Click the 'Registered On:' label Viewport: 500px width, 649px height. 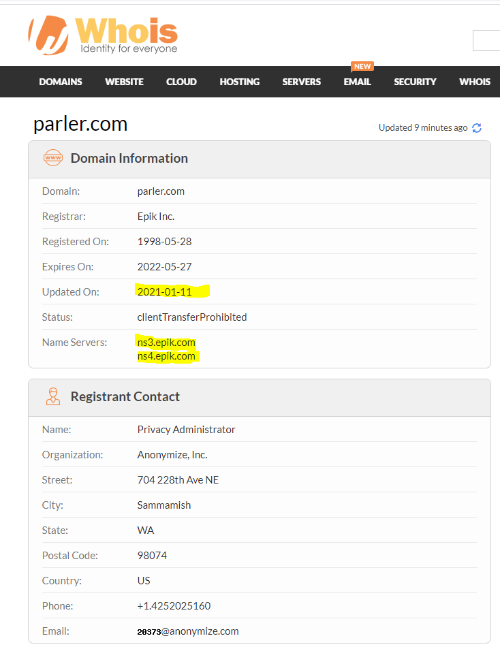pyautogui.click(x=76, y=242)
